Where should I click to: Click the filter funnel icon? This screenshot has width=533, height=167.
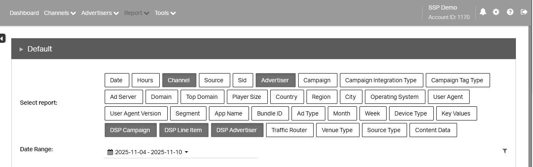pyautogui.click(x=505, y=151)
